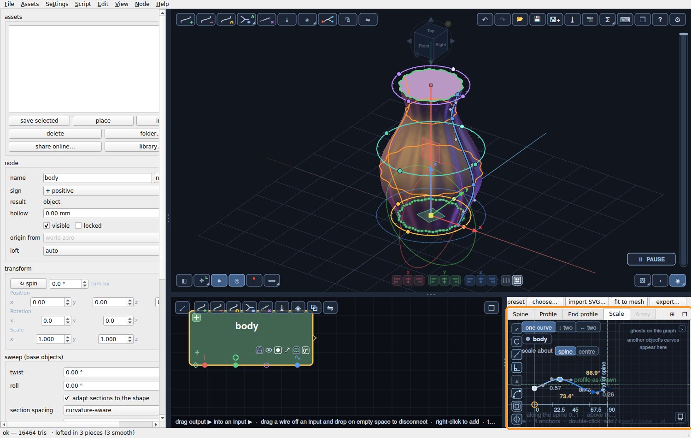Open settings with the gear icon
This screenshot has width=691, height=438.
click(x=677, y=19)
